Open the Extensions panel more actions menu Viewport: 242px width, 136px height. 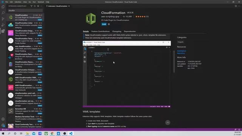click(41, 6)
